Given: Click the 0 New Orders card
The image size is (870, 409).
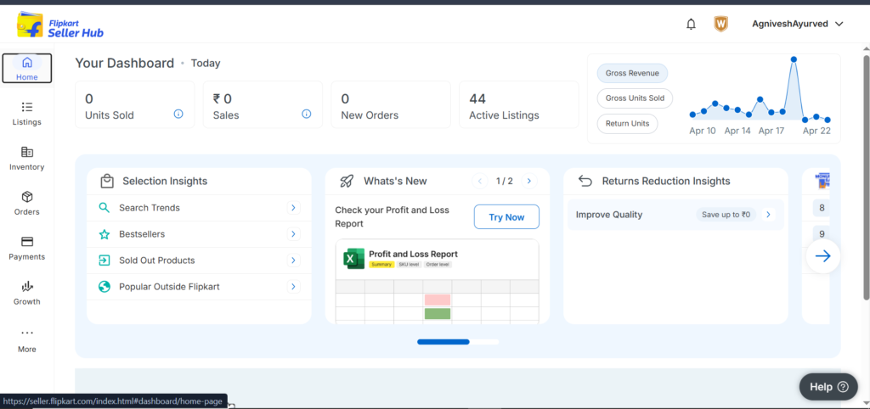Looking at the screenshot, I should [391, 104].
